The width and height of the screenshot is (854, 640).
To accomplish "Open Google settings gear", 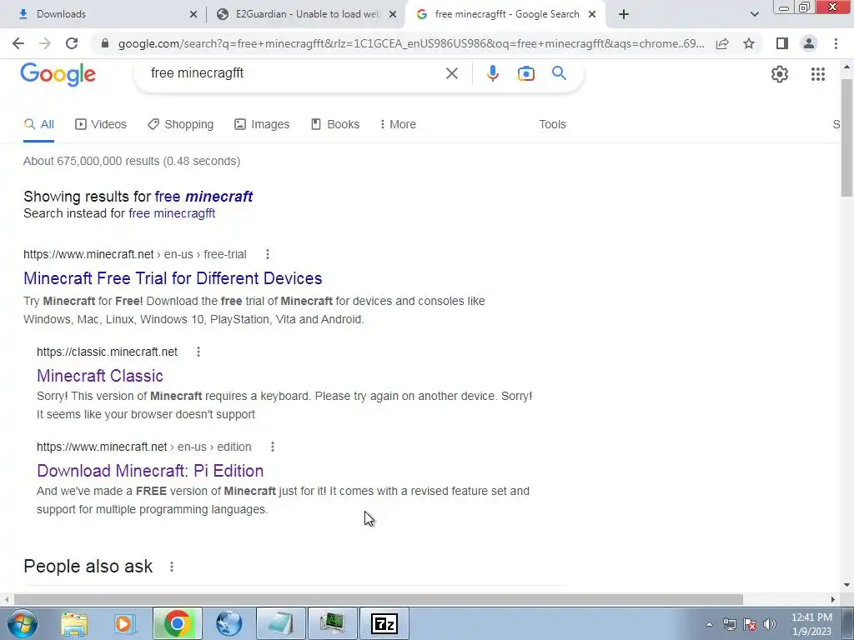I will tap(780, 74).
